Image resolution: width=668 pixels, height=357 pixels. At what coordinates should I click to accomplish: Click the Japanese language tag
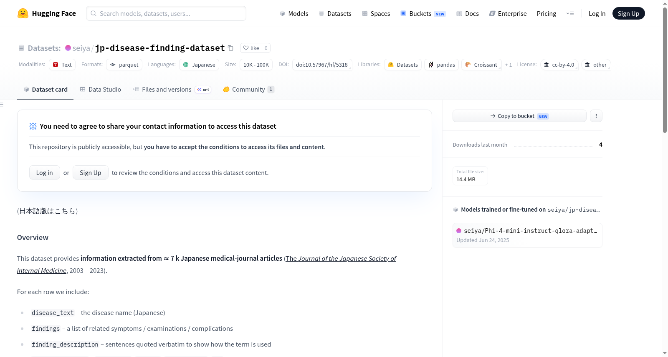click(199, 65)
